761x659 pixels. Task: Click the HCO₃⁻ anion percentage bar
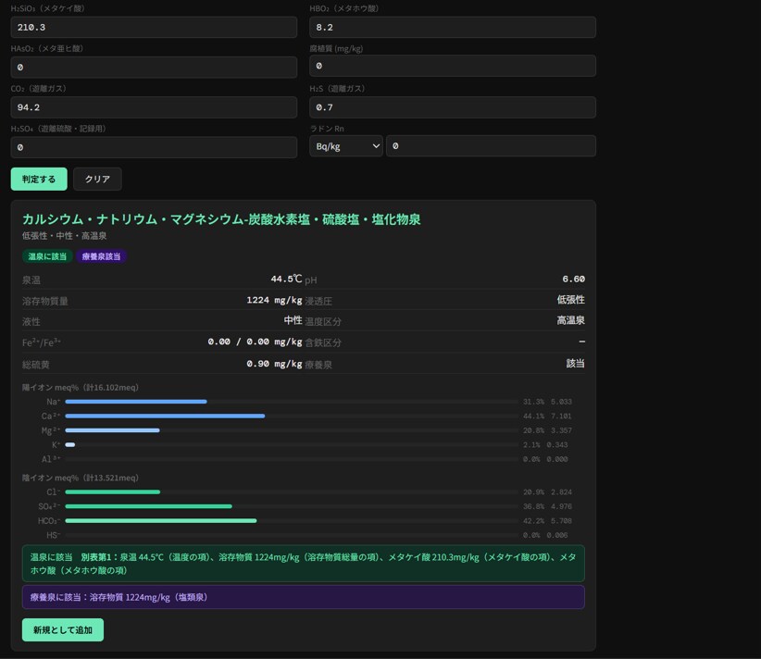click(292, 521)
